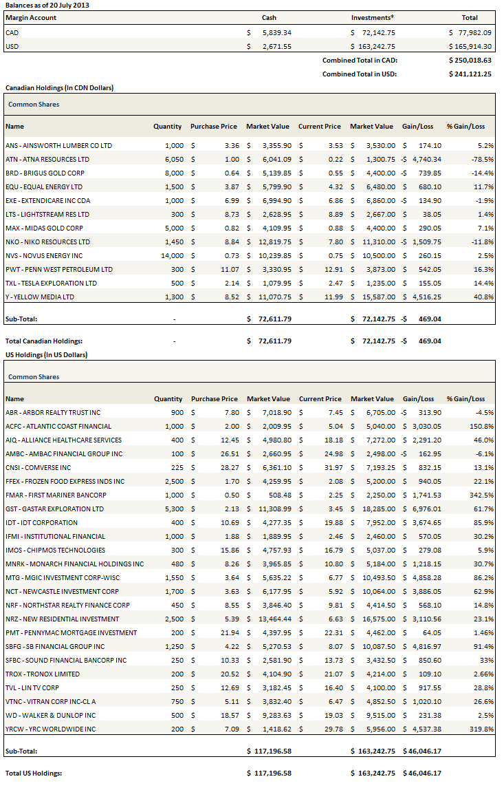Click the Total US Holdings label

coord(34,773)
